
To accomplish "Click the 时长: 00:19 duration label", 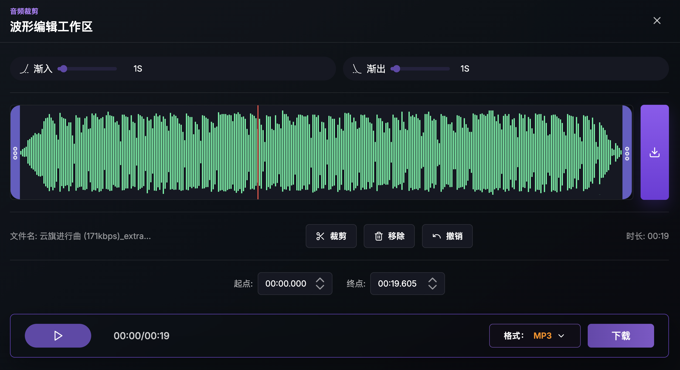I will coord(647,236).
